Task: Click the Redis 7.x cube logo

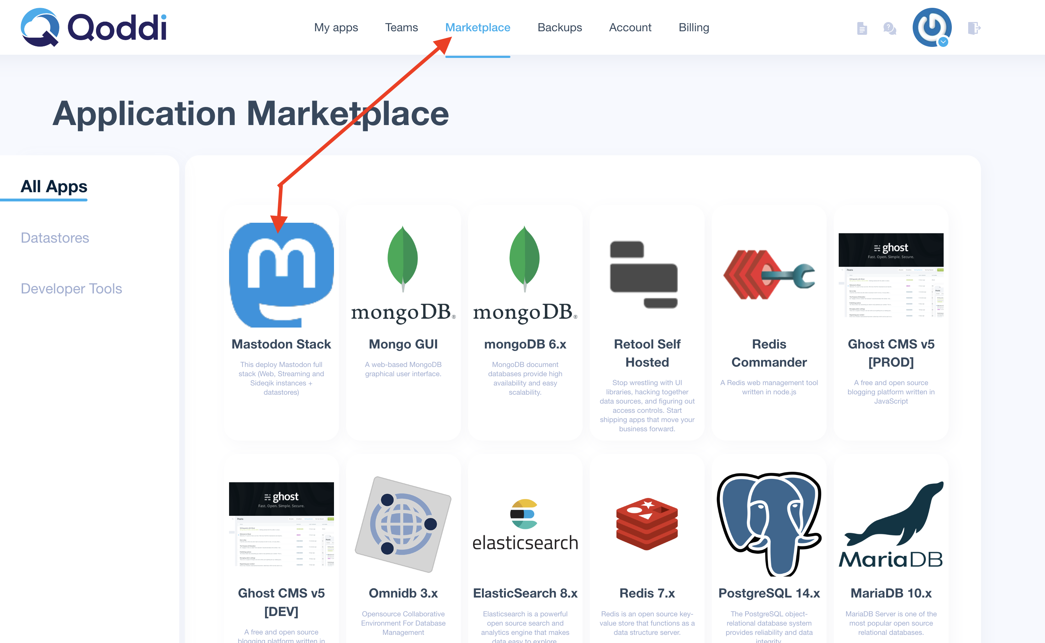Action: click(x=647, y=524)
